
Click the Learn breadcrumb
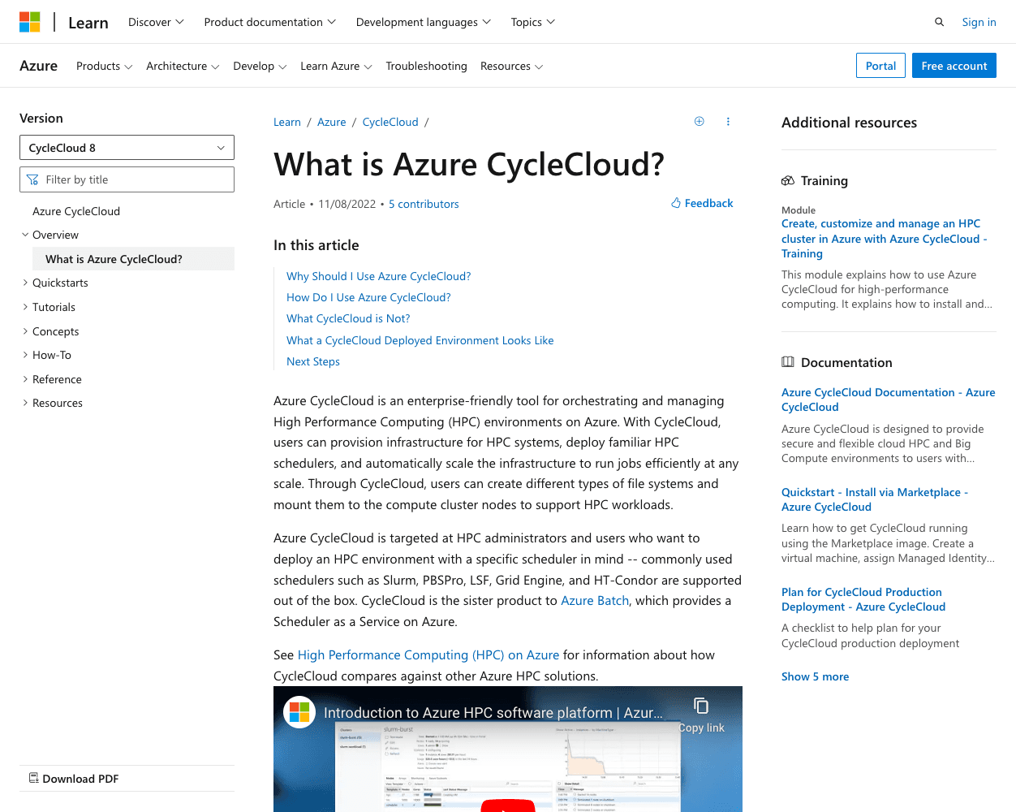tap(287, 122)
